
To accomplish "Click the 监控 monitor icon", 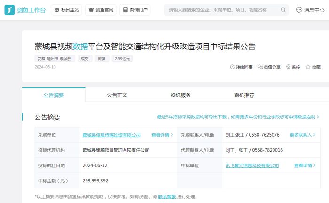I will tap(288, 67).
